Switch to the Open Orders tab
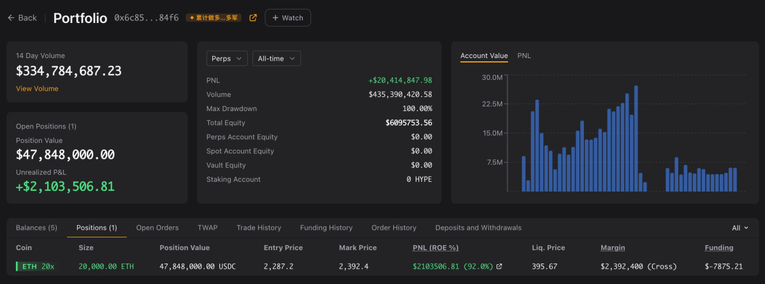The width and height of the screenshot is (765, 284). 157,228
